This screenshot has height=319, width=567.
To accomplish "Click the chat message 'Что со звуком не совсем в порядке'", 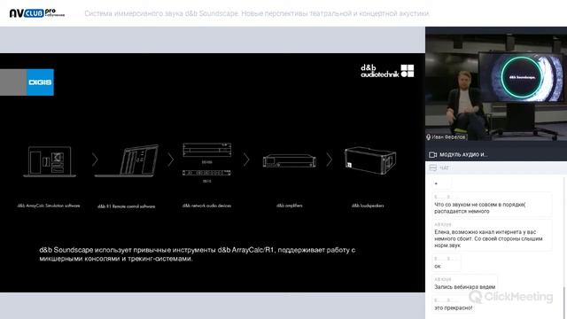I will point(492,205).
